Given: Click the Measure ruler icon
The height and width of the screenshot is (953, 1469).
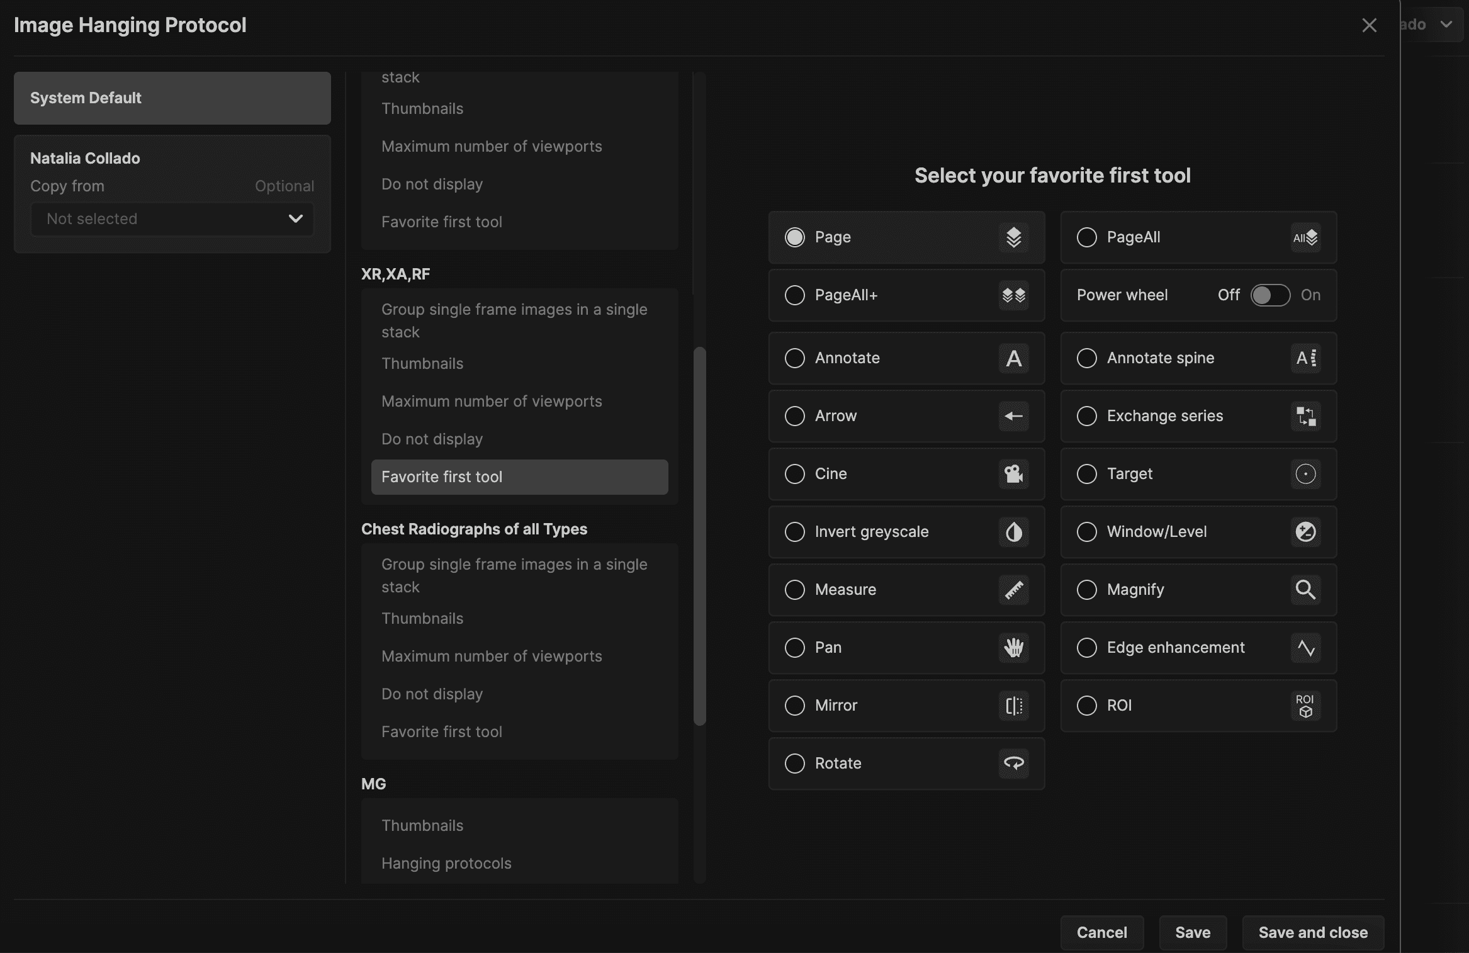Looking at the screenshot, I should click(x=1013, y=590).
